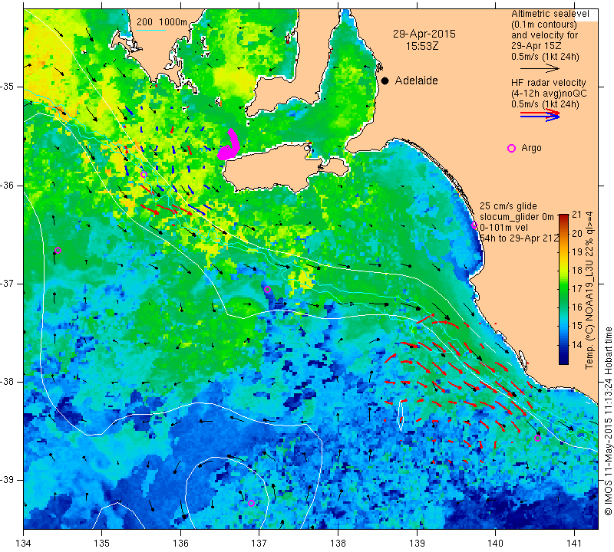Click the 16 tick label on the colour bar
This screenshot has height=552, width=614.
[x=576, y=307]
